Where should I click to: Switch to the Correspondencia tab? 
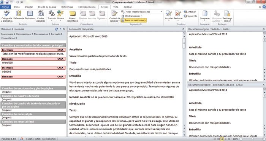(x=87, y=7)
